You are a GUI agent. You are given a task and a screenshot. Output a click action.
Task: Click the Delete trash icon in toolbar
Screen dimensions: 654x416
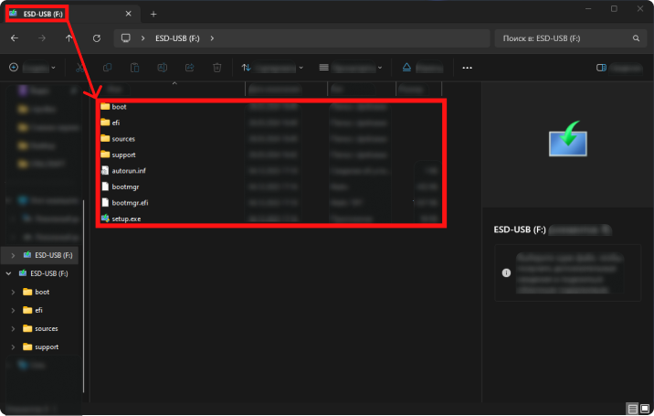(216, 68)
